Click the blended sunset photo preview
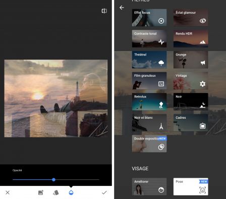The height and width of the screenshot is (199, 226). [56, 98]
